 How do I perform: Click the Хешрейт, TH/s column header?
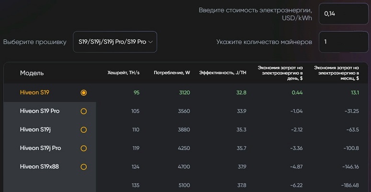[x=124, y=73]
